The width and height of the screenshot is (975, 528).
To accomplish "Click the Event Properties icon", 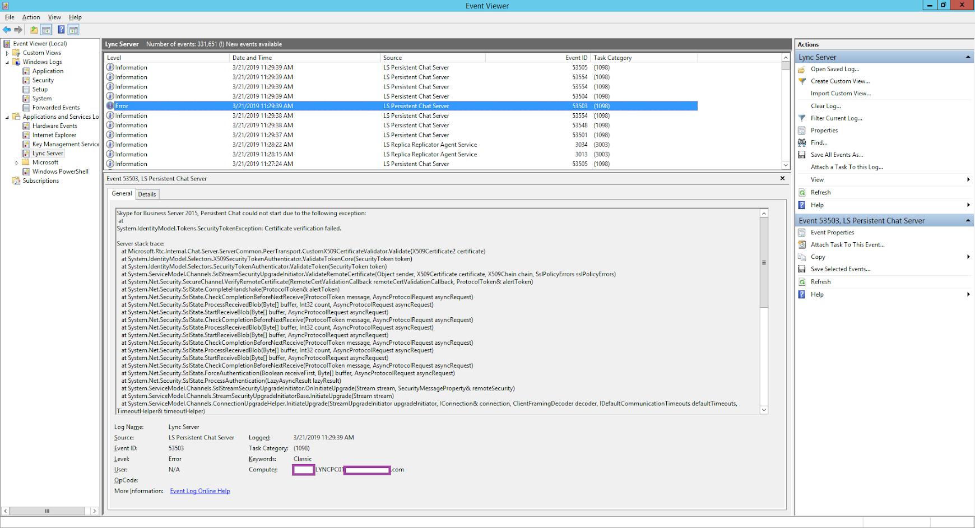I will pyautogui.click(x=802, y=233).
